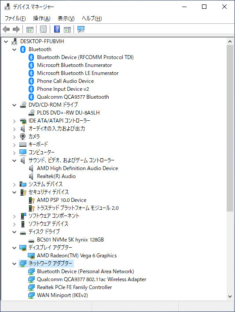Select Realtek(R) Audio device
Viewport: 235px width, 312px height.
[x=56, y=176]
